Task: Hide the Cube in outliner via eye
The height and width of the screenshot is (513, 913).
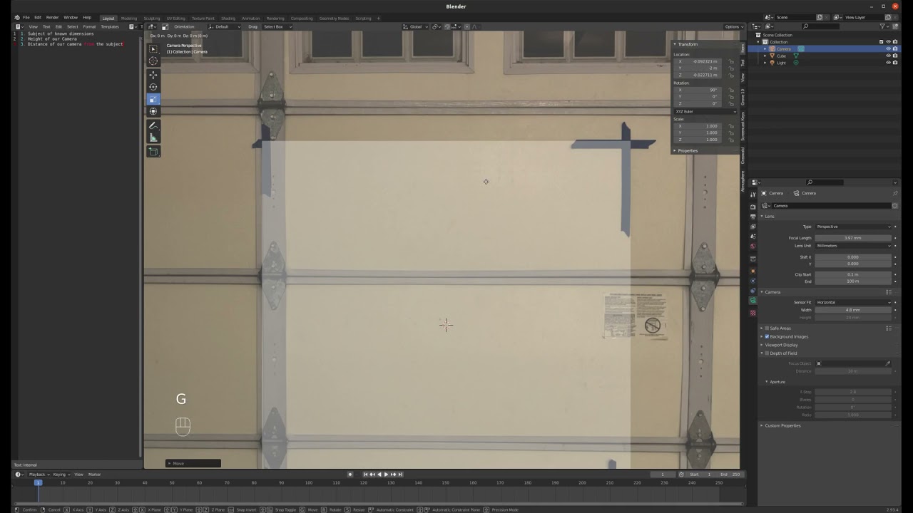Action: [888, 56]
